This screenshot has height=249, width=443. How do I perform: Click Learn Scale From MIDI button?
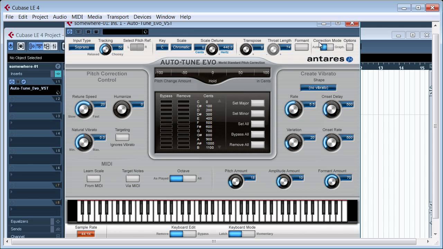click(x=93, y=178)
